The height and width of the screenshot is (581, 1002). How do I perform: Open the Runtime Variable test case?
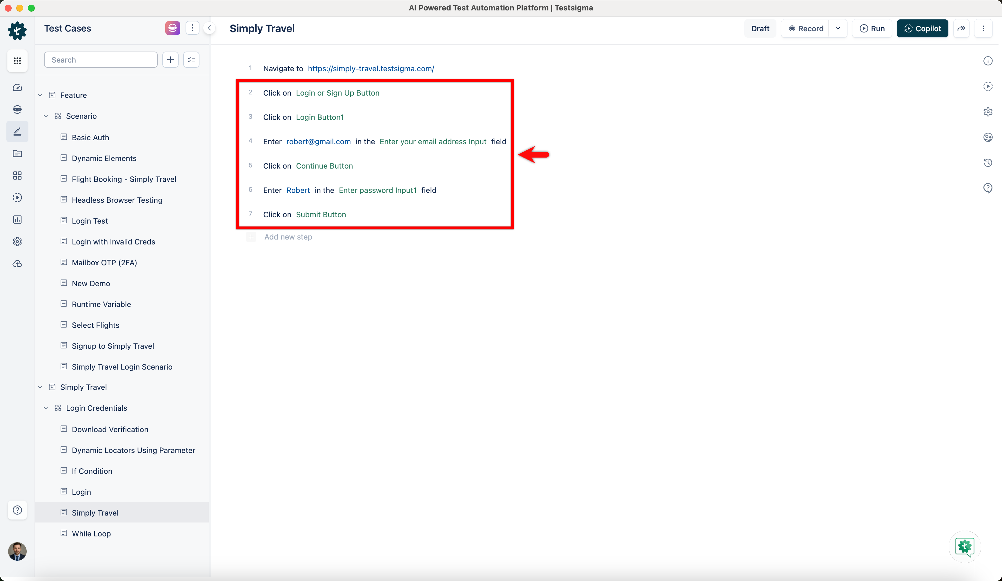point(101,304)
